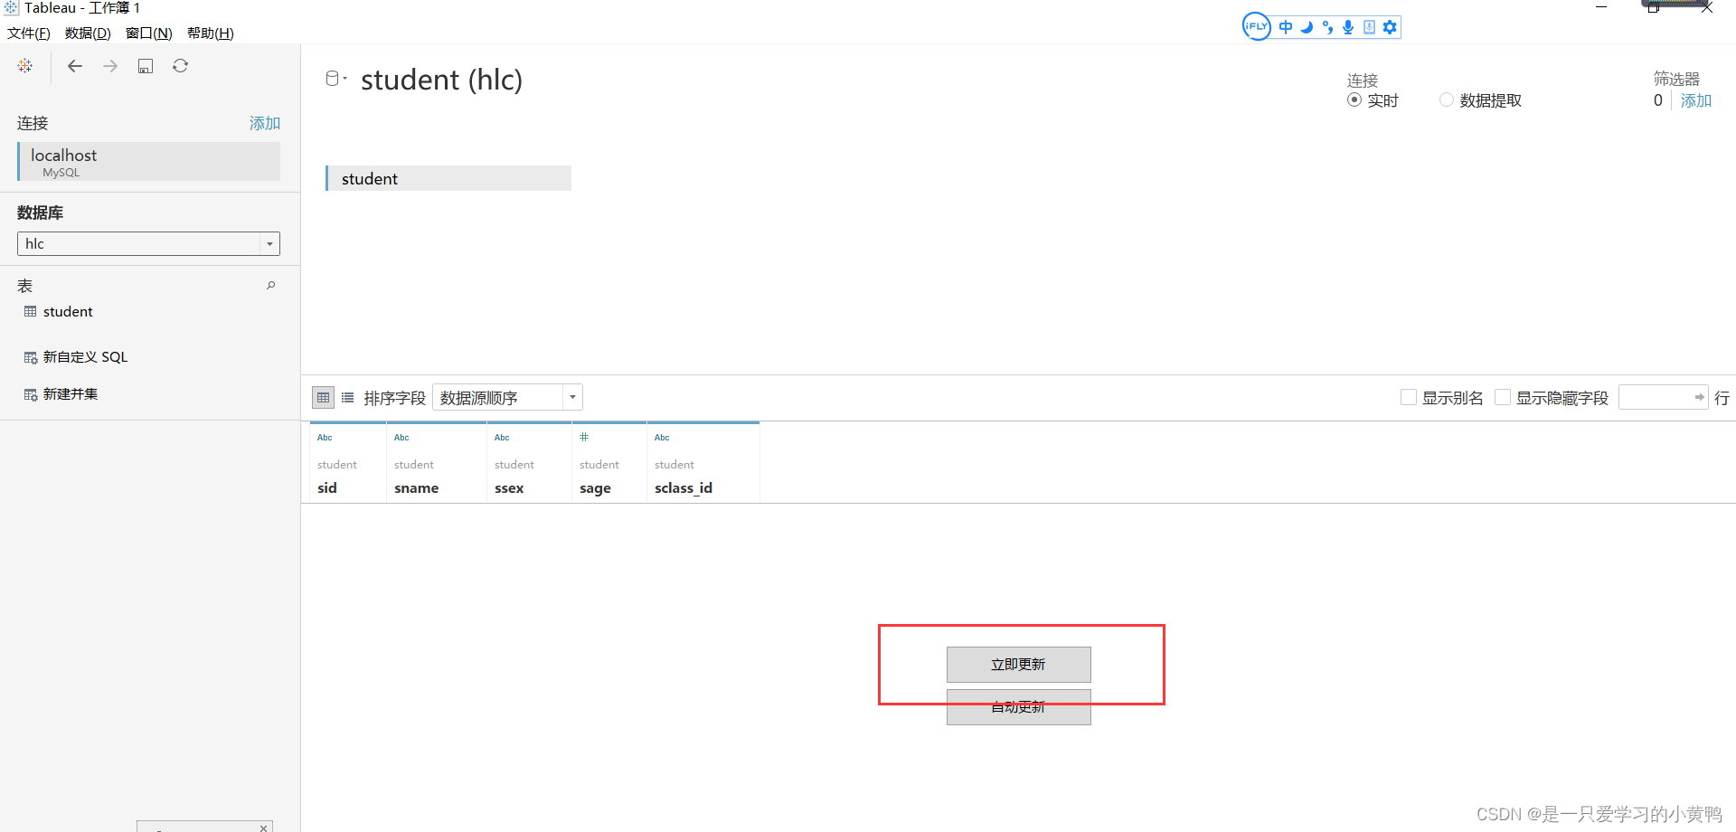Click the data source Refresh icon
The width and height of the screenshot is (1736, 832).
click(x=180, y=65)
